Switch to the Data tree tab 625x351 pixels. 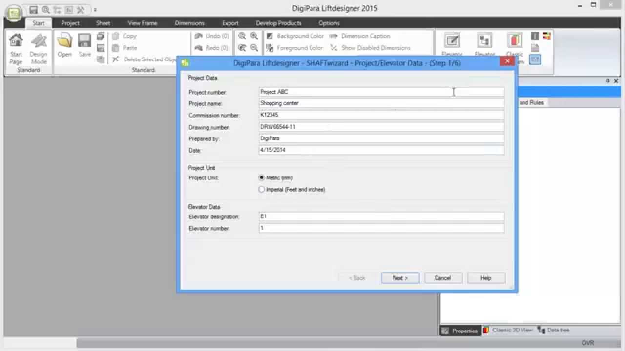click(554, 330)
